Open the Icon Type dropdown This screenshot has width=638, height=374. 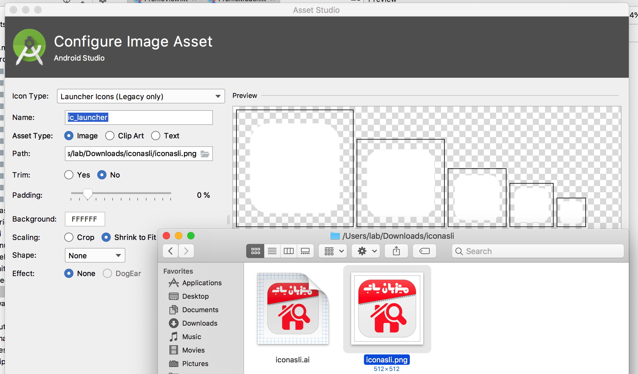point(141,96)
